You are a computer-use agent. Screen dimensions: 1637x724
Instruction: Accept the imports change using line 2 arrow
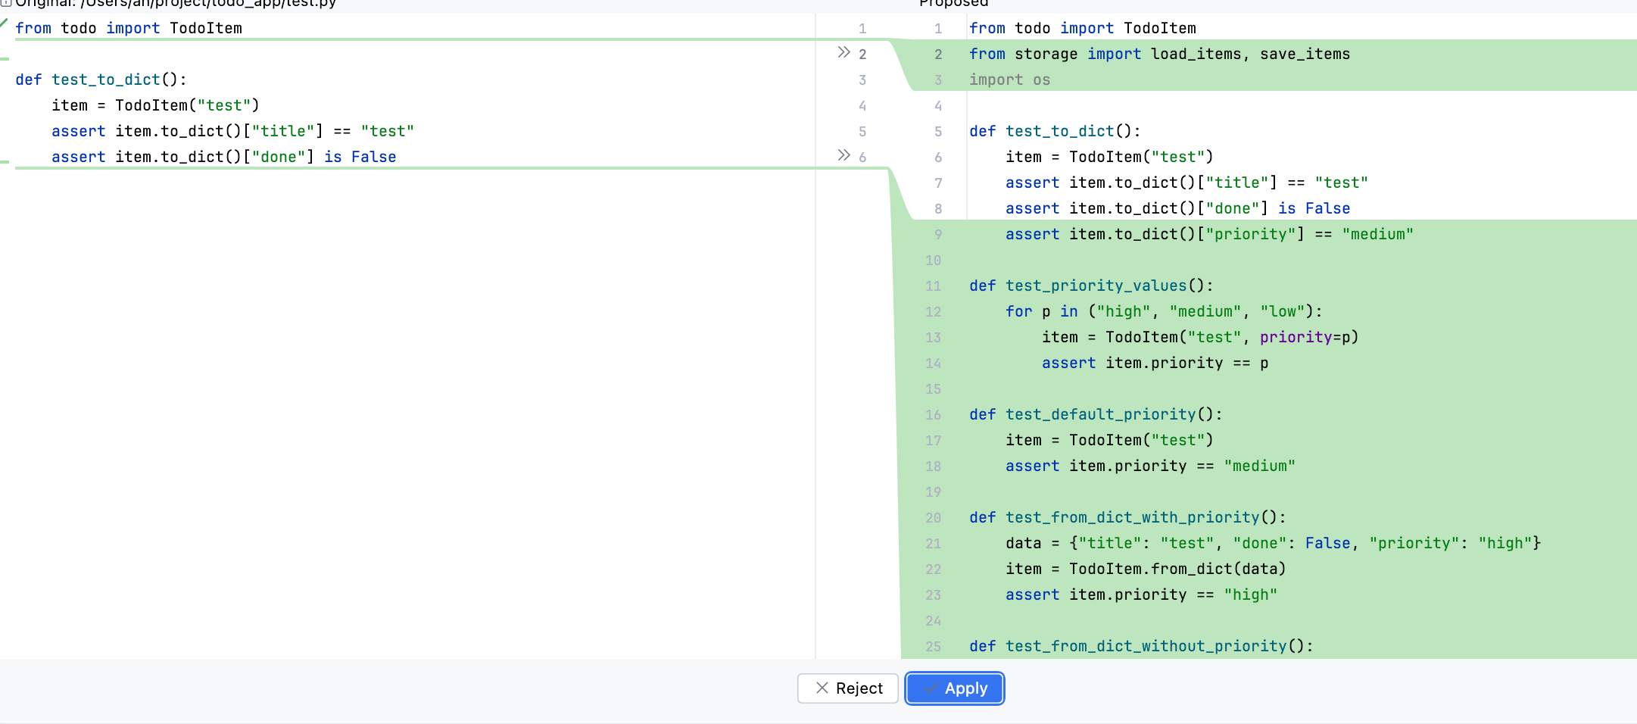click(x=843, y=52)
